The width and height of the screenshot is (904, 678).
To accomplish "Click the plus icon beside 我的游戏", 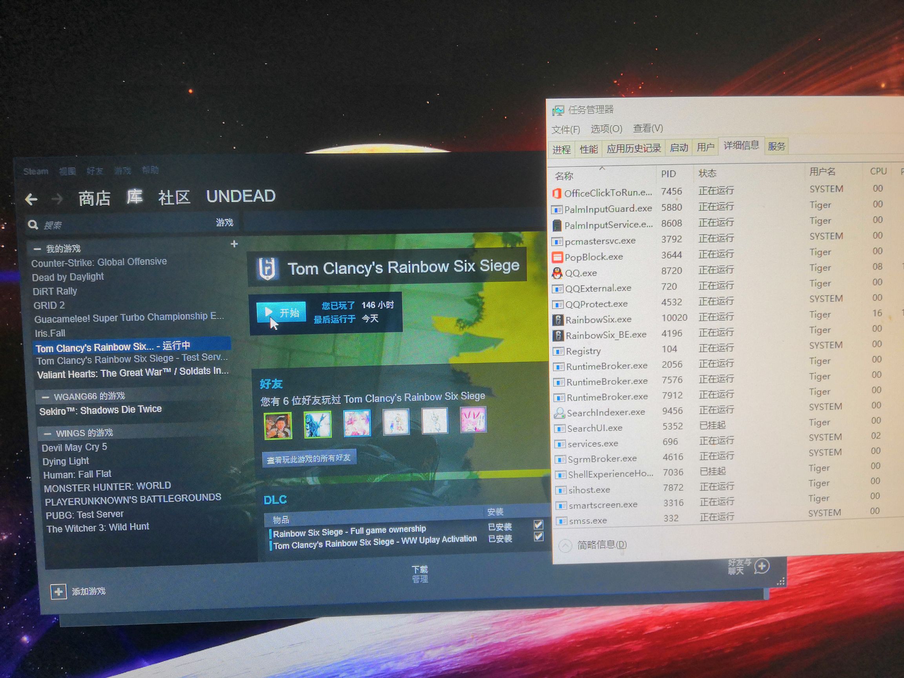I will tap(234, 244).
